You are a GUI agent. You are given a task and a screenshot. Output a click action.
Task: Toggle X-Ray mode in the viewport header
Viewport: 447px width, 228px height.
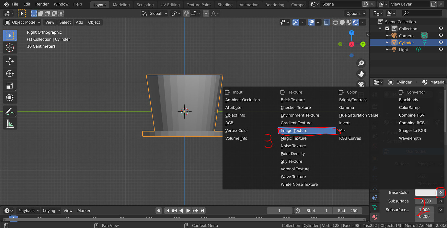tap(327, 22)
